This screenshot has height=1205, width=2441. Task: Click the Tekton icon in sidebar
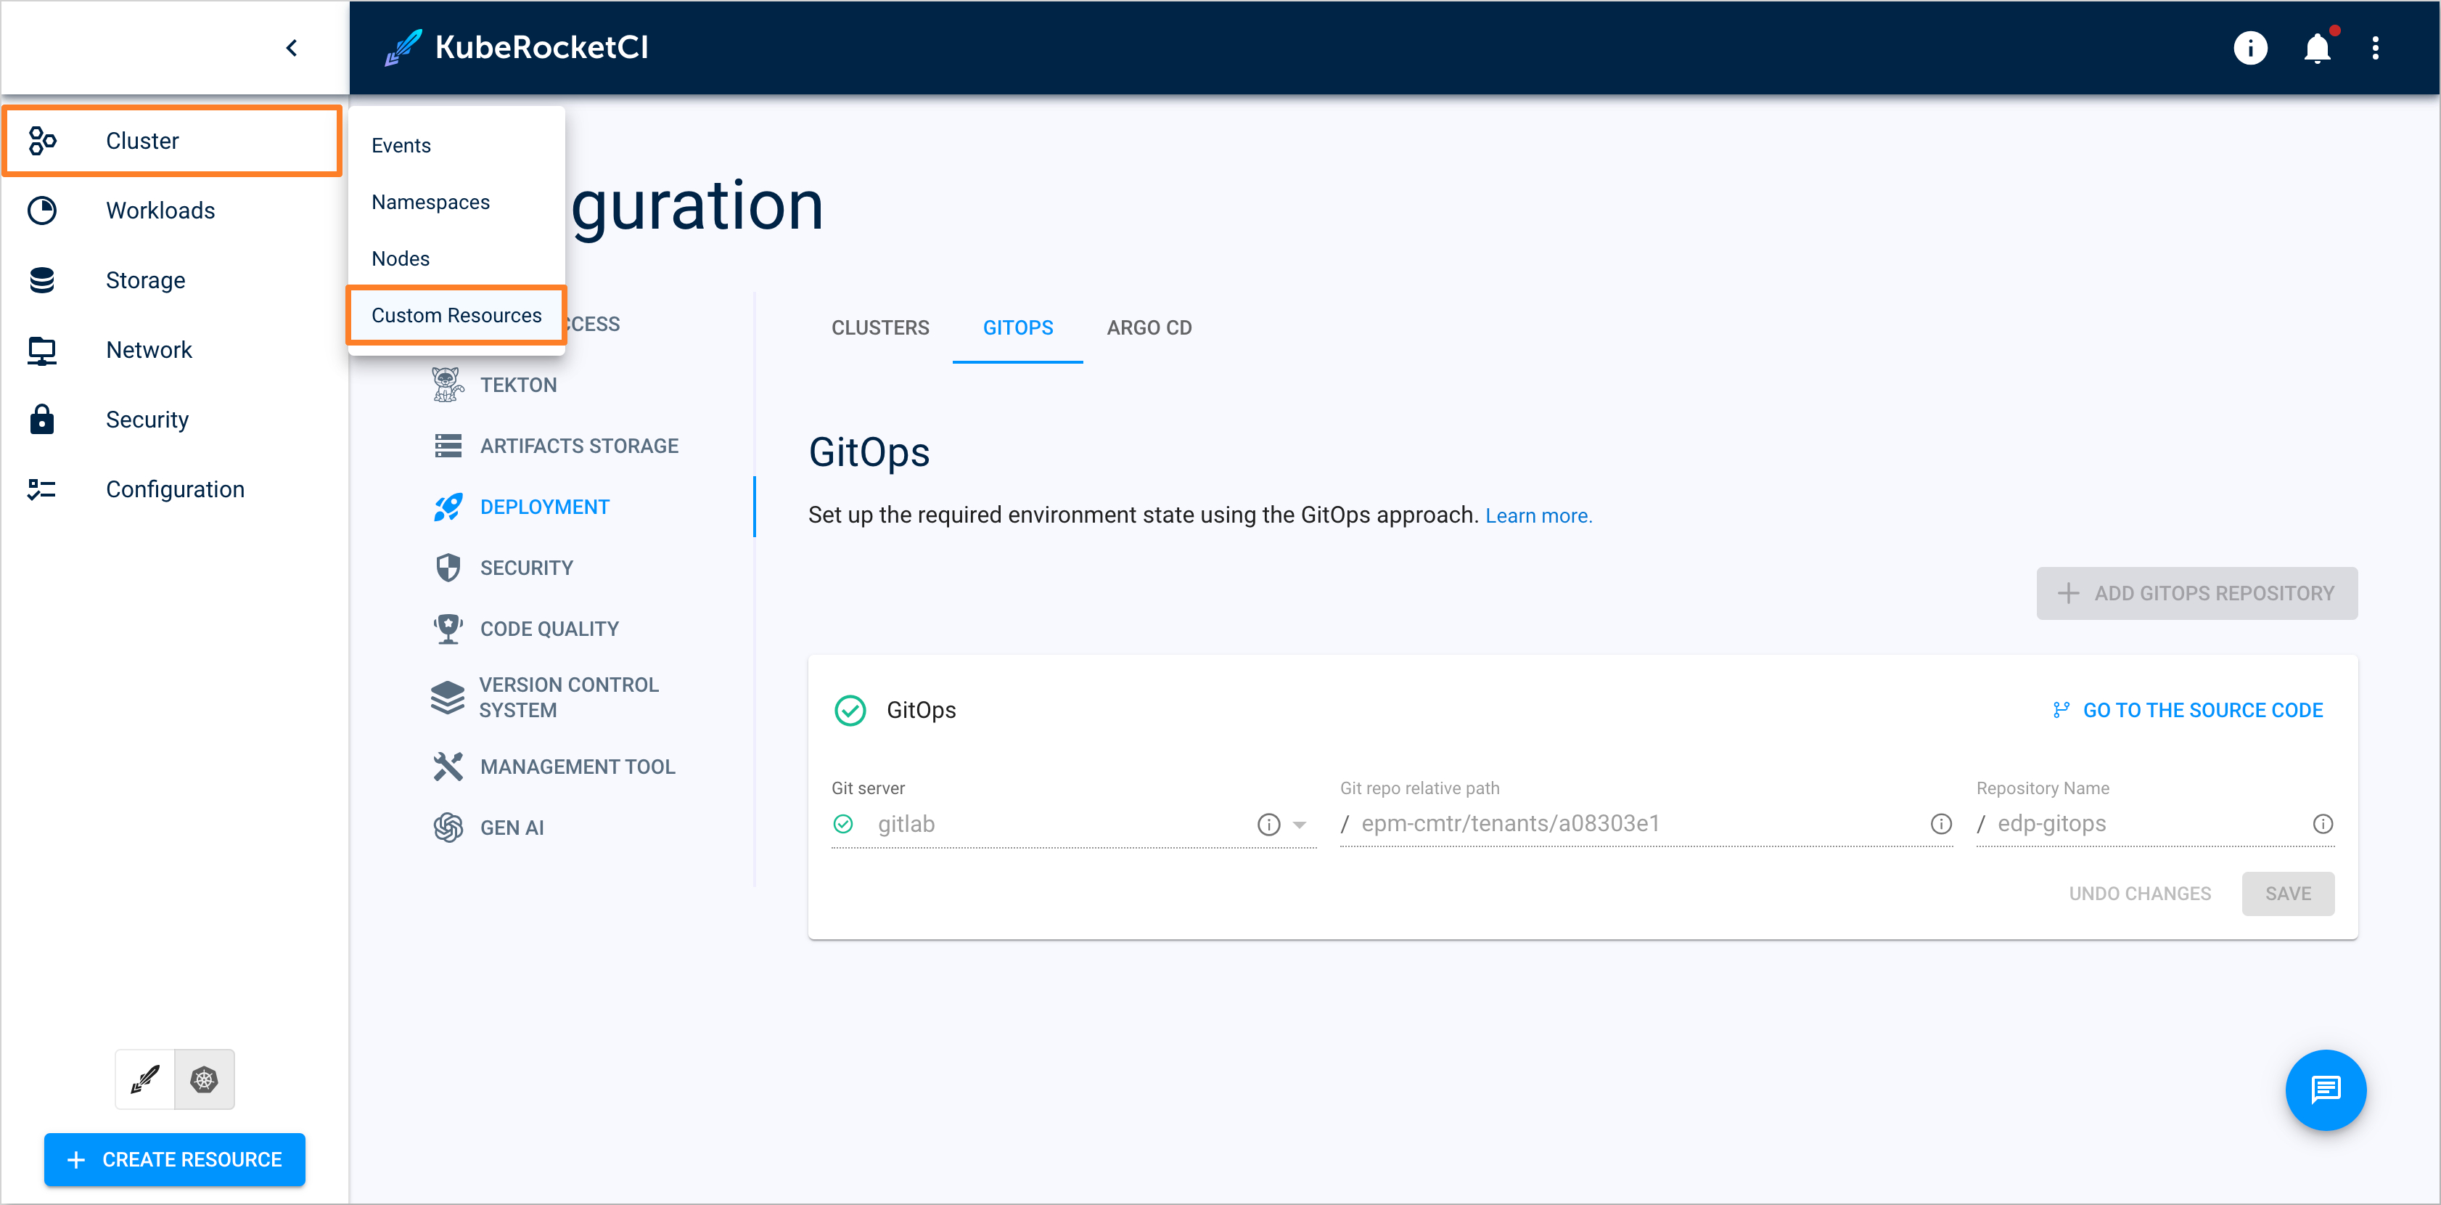(x=447, y=383)
